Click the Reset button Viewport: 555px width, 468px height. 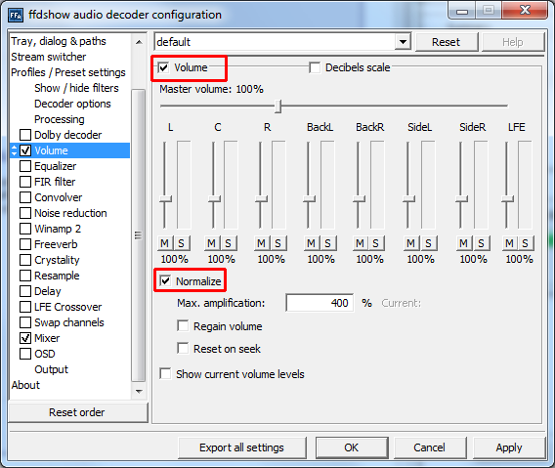(x=446, y=42)
